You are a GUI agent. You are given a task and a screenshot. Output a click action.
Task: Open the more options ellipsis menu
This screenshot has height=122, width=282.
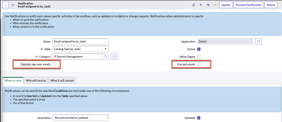click(x=215, y=5)
